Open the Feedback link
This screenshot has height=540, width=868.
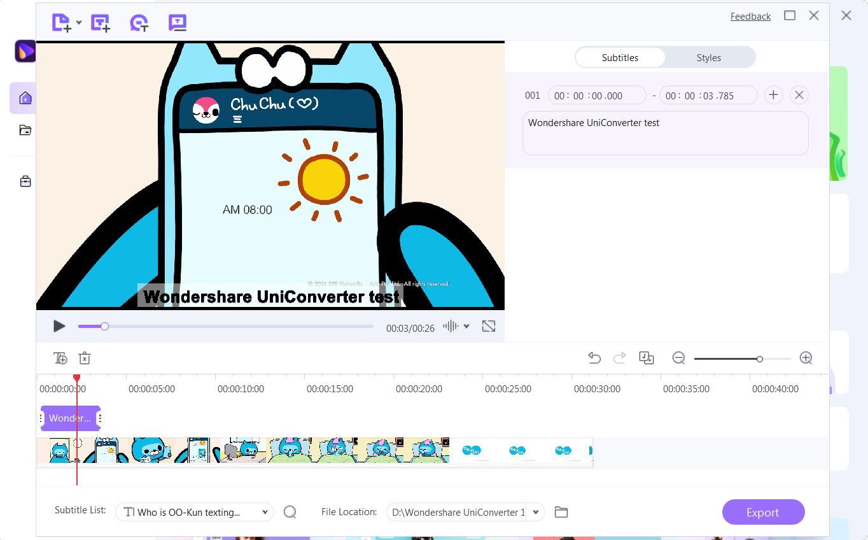750,17
